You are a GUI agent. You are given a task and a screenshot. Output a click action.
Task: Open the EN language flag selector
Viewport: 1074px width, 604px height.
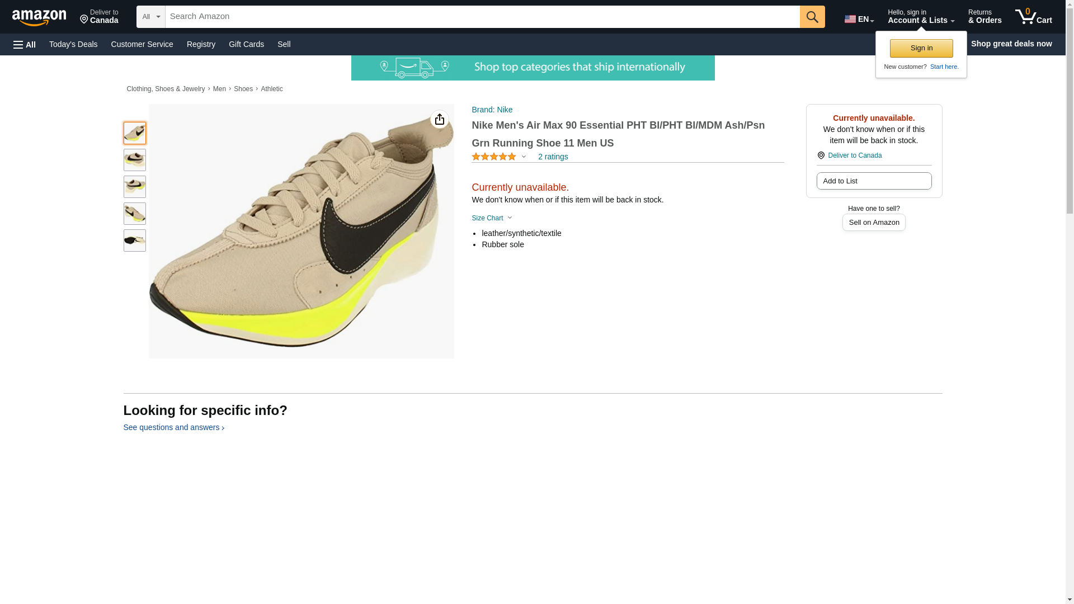tap(859, 18)
